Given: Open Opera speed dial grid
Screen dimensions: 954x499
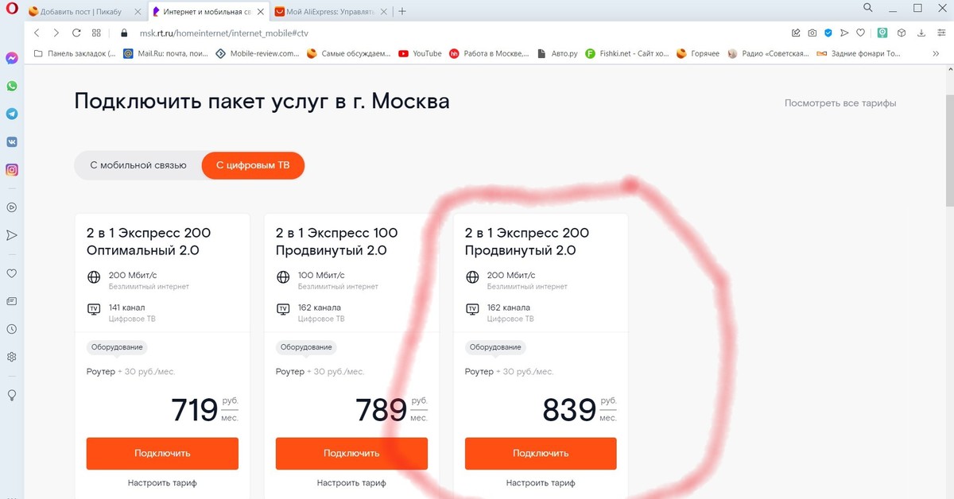Looking at the screenshot, I should (96, 33).
